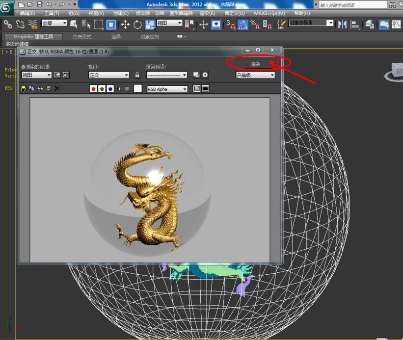
Task: Click the Select and Link tool
Action: tap(8, 25)
